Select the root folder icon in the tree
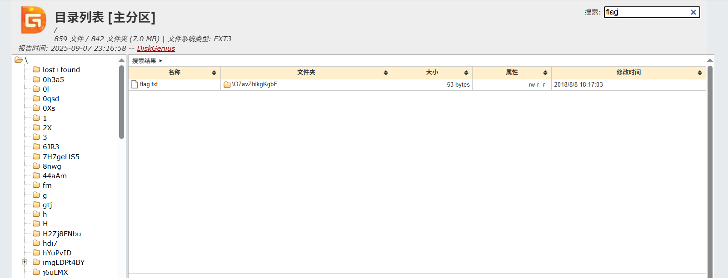Image resolution: width=728 pixels, height=278 pixels. point(19,60)
